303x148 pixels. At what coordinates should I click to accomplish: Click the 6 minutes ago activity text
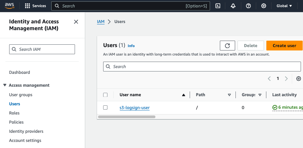tap(290, 107)
